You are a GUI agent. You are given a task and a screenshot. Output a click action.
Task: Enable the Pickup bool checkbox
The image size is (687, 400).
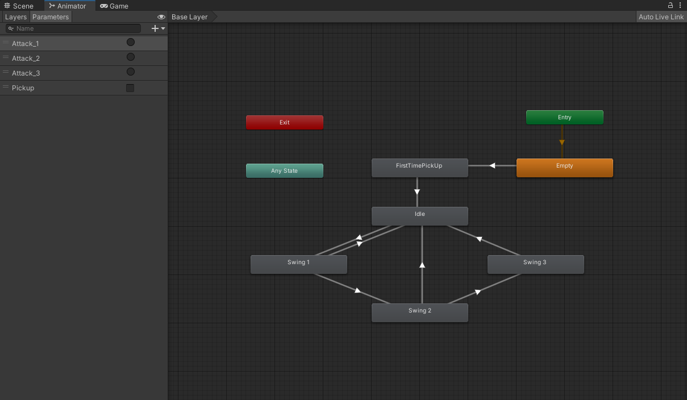(x=130, y=88)
